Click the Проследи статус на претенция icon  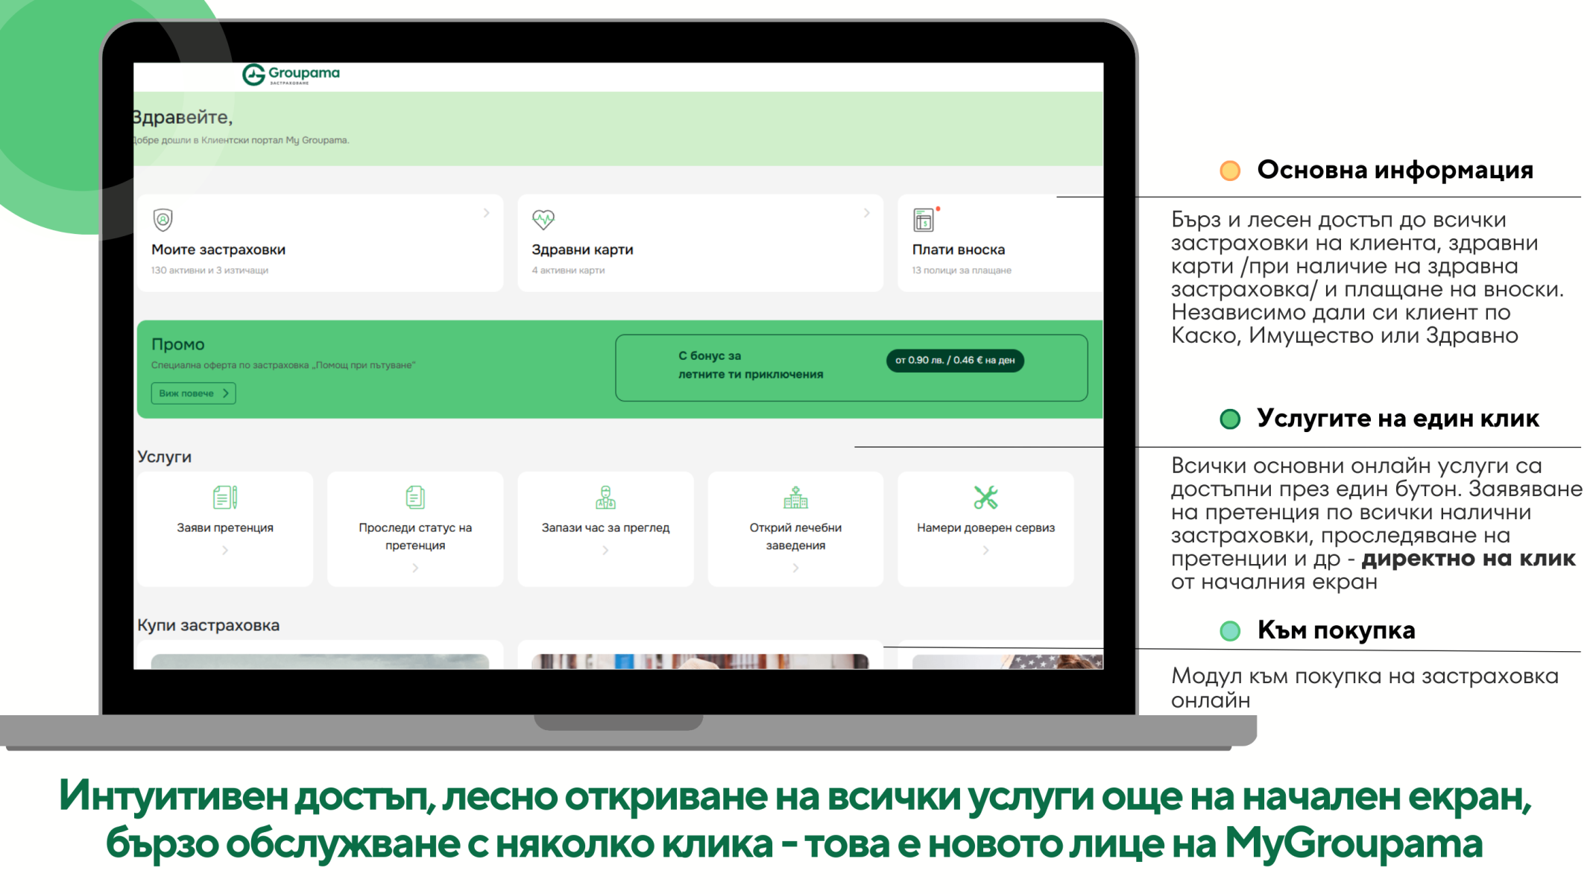click(415, 497)
